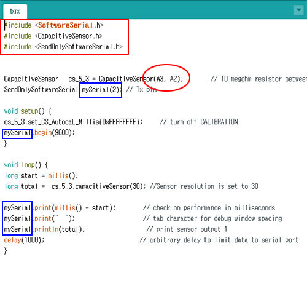The width and height of the screenshot is (307, 286).
Task: Click the delay(1000) statement
Action: coord(24,240)
